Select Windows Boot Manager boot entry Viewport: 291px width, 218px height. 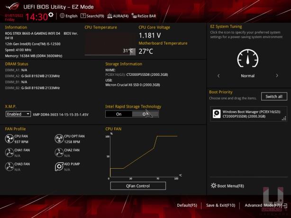[x=249, y=114]
